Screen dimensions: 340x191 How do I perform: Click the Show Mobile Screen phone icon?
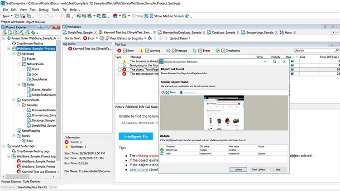[152, 16]
